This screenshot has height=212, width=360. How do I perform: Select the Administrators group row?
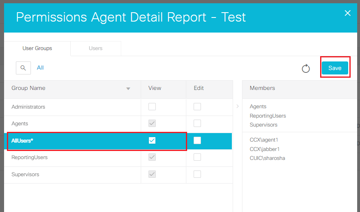[x=118, y=107]
